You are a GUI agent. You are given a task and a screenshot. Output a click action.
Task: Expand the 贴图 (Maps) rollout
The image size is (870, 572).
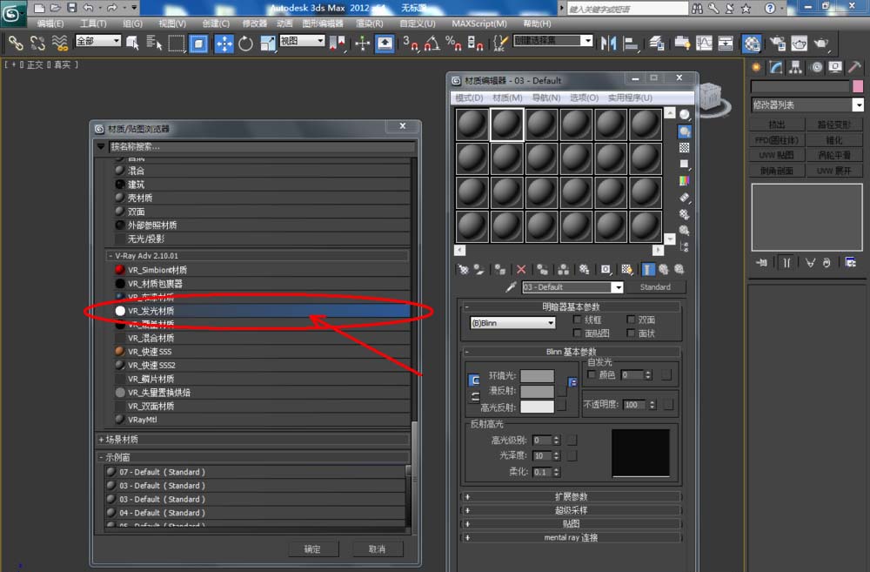point(572,524)
